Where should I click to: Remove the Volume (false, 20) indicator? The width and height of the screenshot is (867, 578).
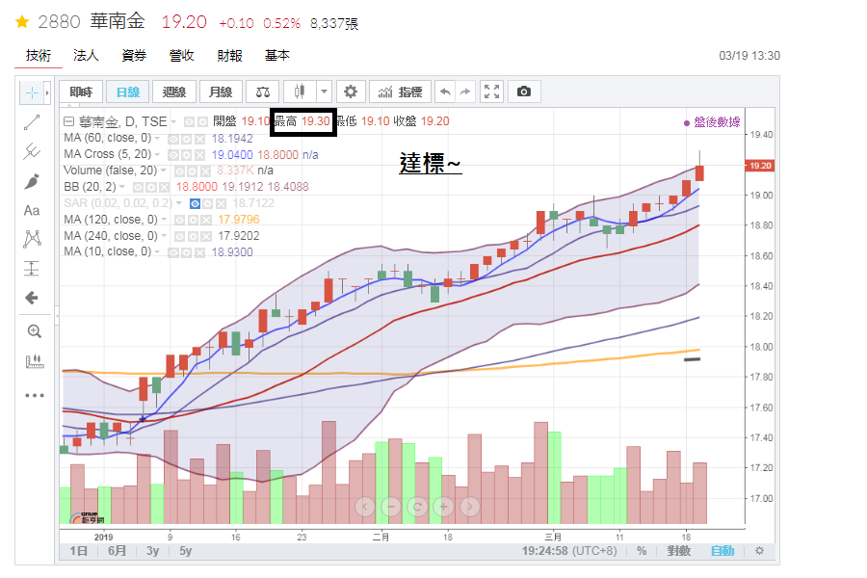205,171
